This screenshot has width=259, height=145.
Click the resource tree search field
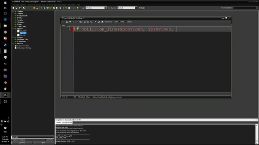[x=33, y=137]
